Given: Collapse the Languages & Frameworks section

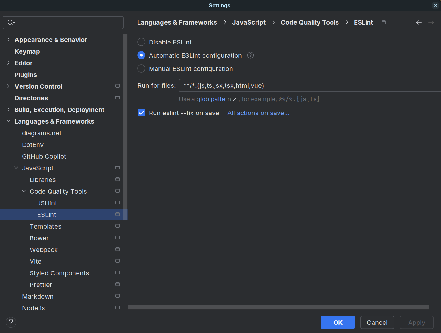Looking at the screenshot, I should 8,121.
